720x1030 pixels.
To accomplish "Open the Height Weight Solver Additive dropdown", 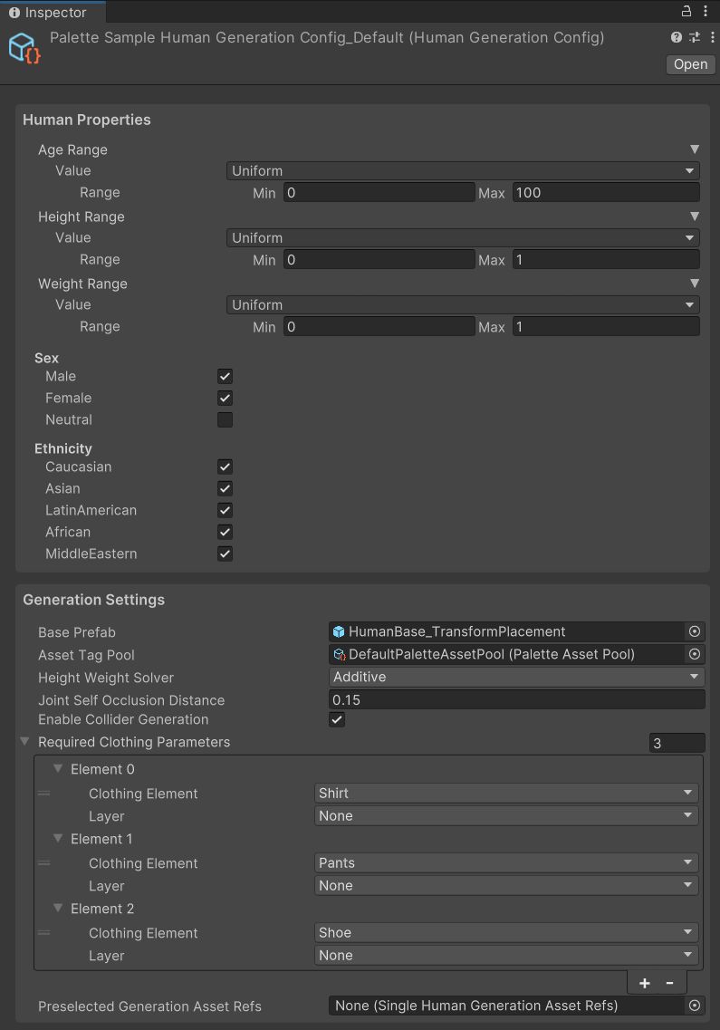I will pos(516,678).
